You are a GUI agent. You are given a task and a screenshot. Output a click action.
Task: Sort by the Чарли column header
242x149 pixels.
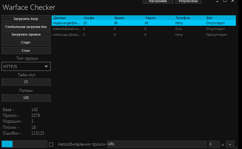tap(150, 18)
